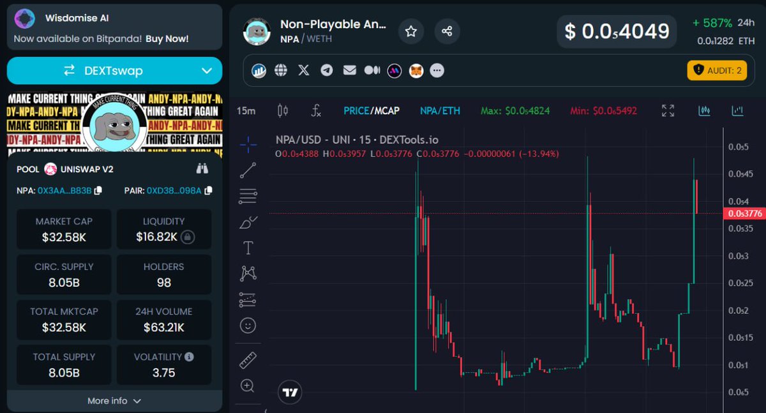This screenshot has width=766, height=413.
Task: Select the Text annotation tool
Action: point(248,248)
